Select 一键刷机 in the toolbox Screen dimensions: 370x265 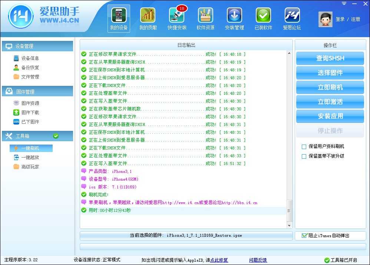tap(31, 148)
